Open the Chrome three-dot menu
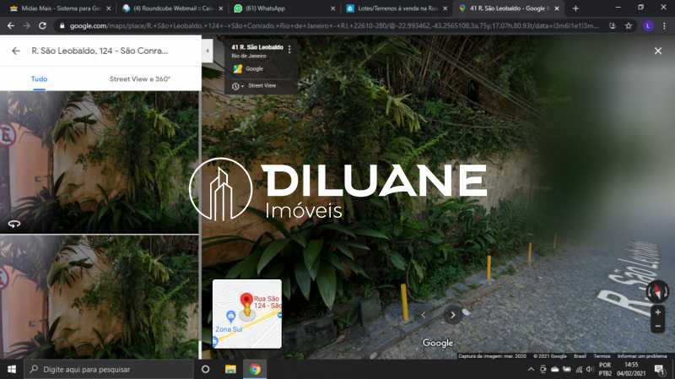 click(x=664, y=26)
